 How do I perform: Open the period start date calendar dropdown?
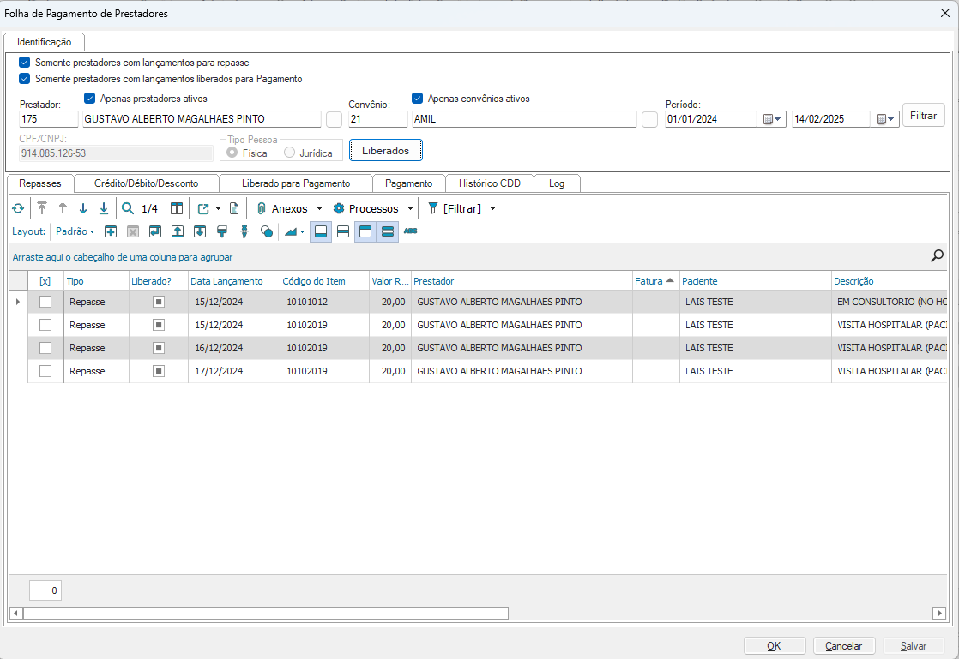click(772, 119)
